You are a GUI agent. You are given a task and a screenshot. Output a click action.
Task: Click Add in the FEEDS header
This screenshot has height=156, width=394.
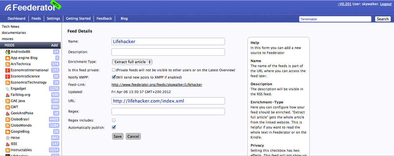[x=54, y=45]
